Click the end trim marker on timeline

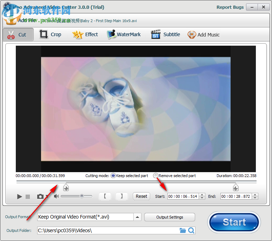(x=235, y=187)
